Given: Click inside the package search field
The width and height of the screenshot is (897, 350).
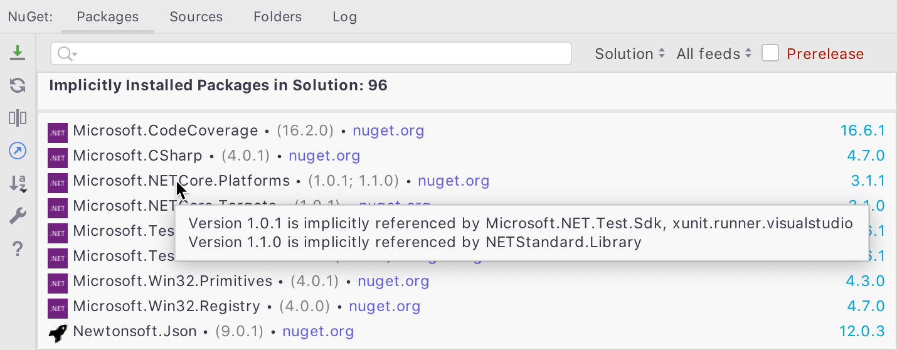Looking at the screenshot, I should point(311,54).
